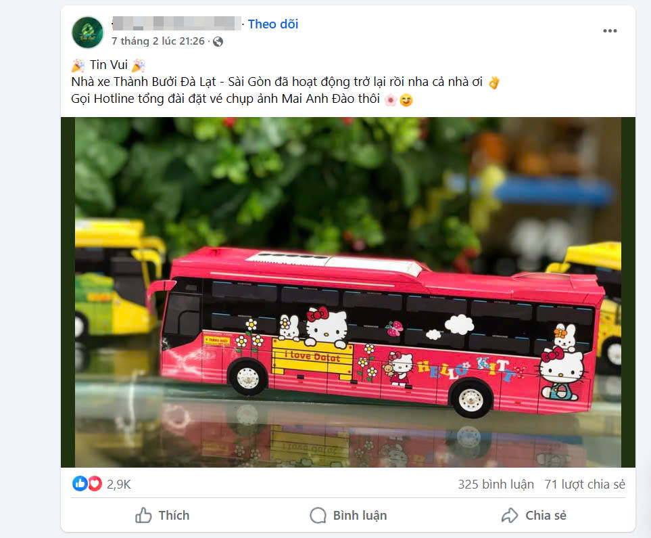This screenshot has height=538, width=651.
Task: Follow the page via Theo dõi link
Action: click(x=273, y=24)
